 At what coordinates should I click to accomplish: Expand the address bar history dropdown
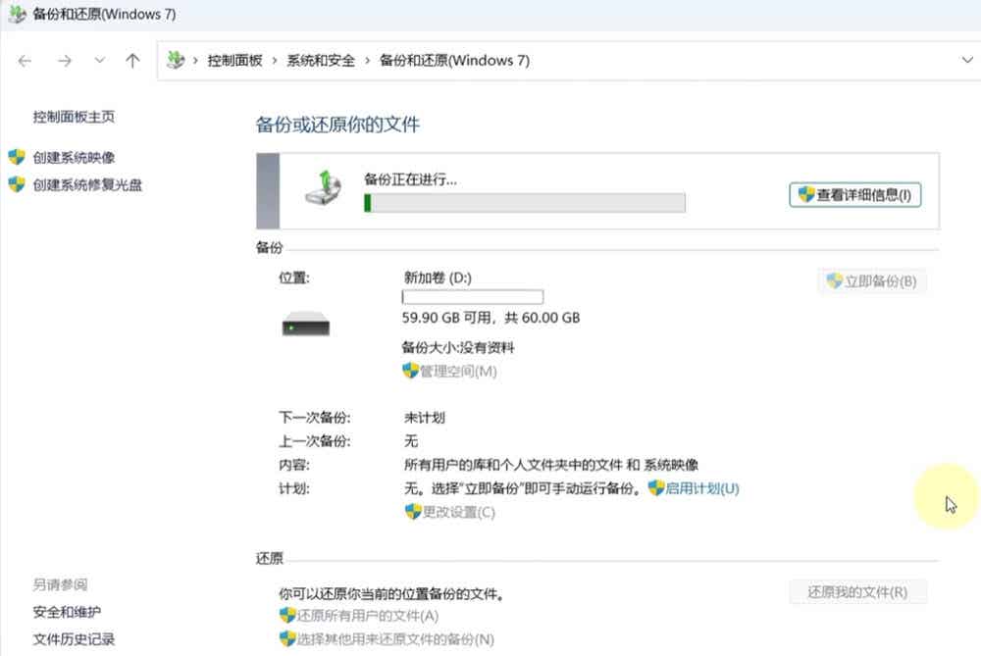pos(967,60)
